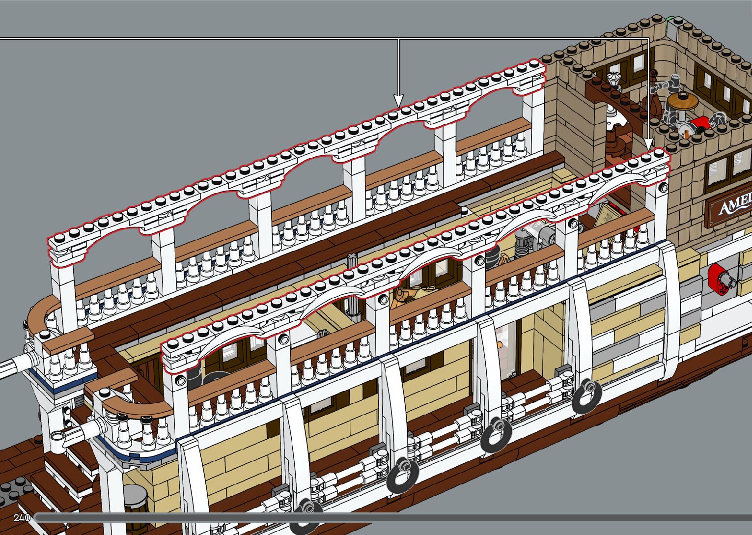Click the page number 240 label

22,517
